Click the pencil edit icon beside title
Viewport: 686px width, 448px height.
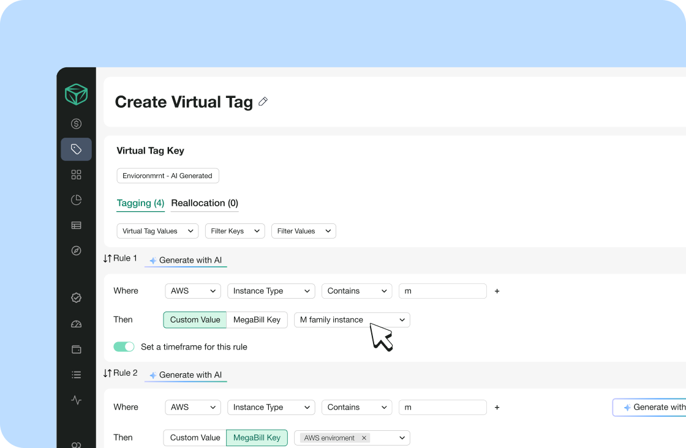pyautogui.click(x=263, y=102)
